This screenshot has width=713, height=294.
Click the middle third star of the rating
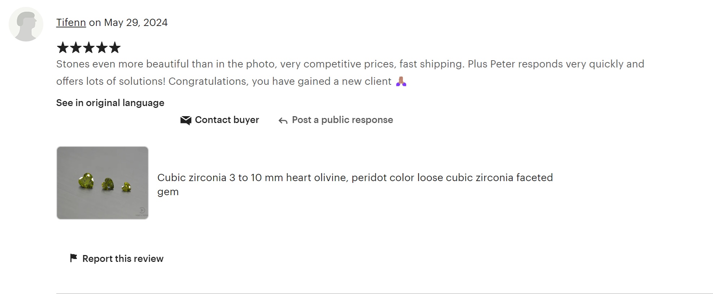[89, 47]
